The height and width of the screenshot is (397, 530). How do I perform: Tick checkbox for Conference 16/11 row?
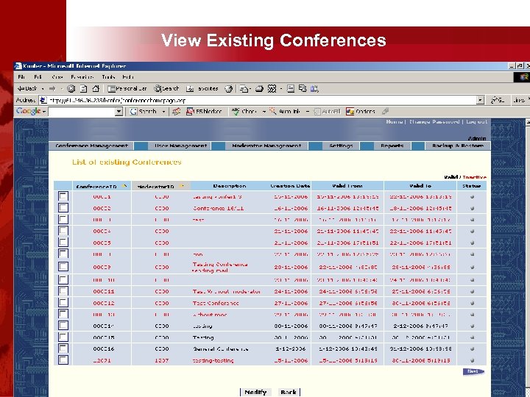point(63,208)
